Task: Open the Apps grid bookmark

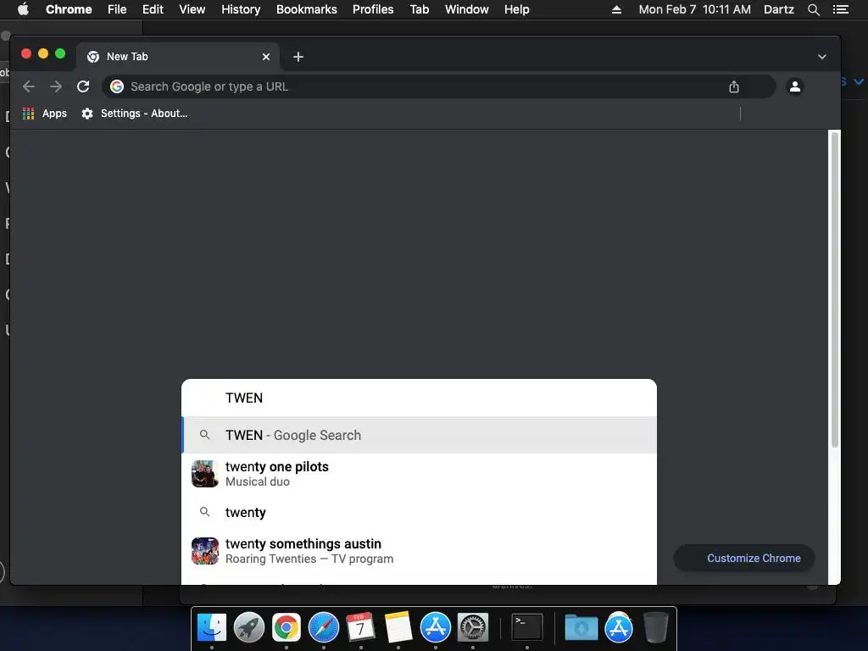Action: click(45, 114)
